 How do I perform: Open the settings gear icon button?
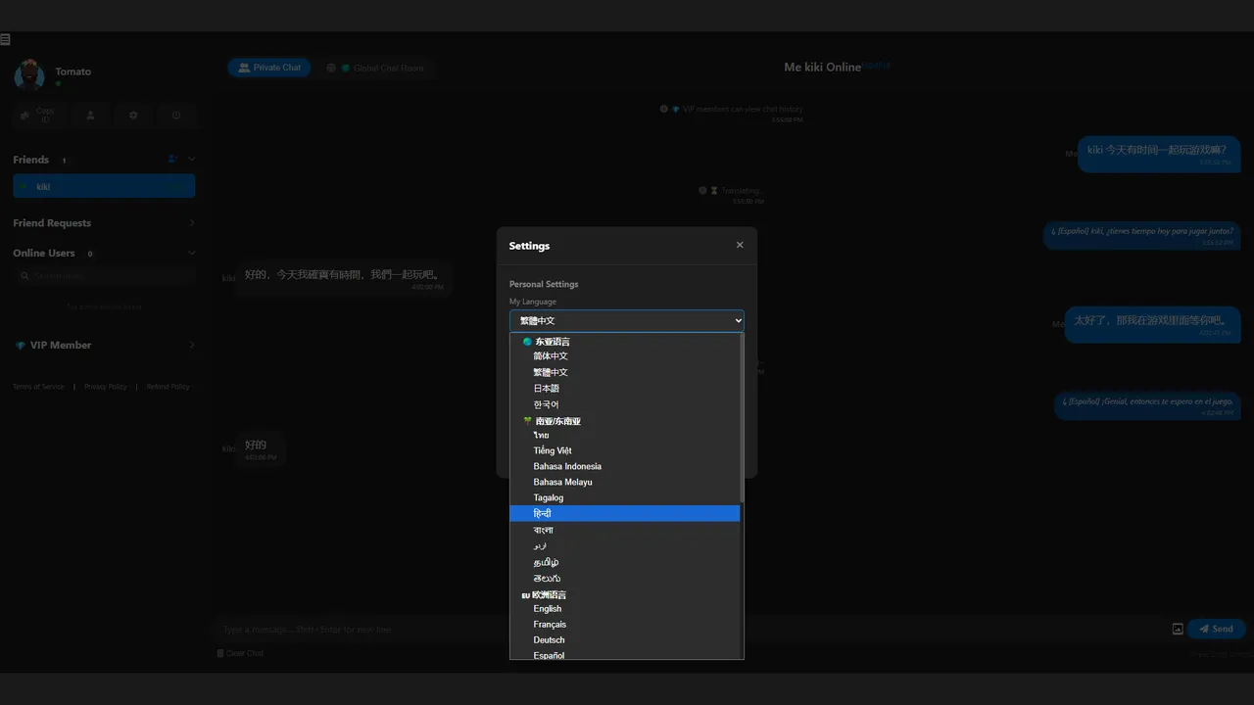[133, 116]
